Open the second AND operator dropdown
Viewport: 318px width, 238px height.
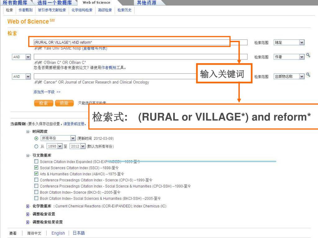pyautogui.click(x=21, y=77)
